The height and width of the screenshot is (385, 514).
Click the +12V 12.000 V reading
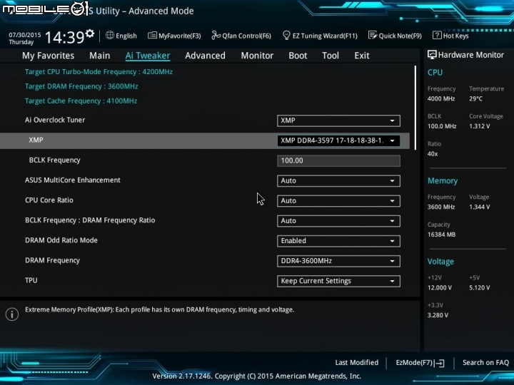coord(440,288)
